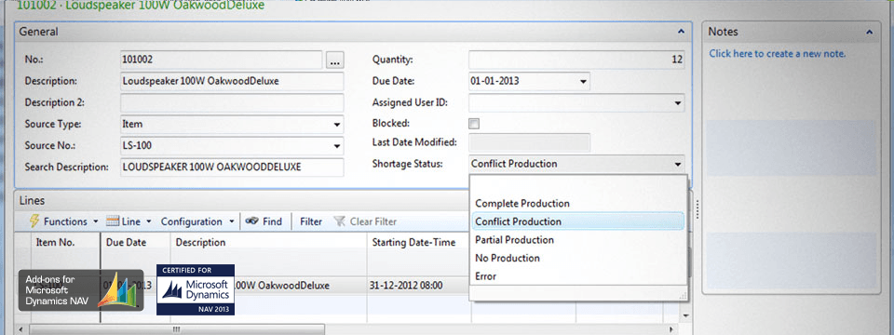Click the horizontal scrollbar left arrow
This screenshot has width=894, height=335.
point(21,329)
